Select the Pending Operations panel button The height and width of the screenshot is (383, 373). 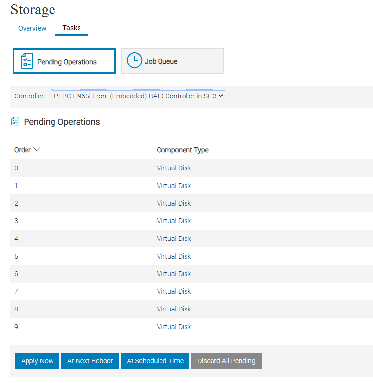(64, 61)
